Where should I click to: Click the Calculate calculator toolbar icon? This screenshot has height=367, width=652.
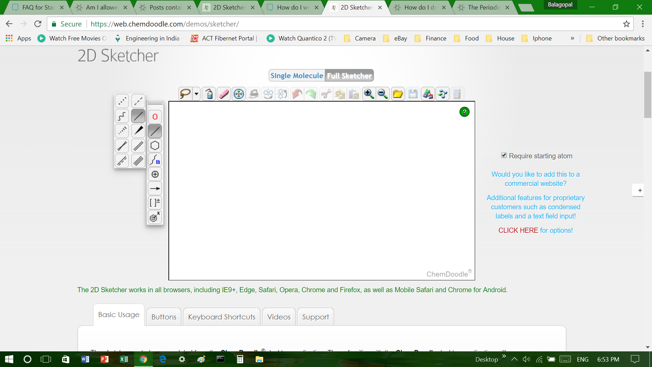(457, 94)
